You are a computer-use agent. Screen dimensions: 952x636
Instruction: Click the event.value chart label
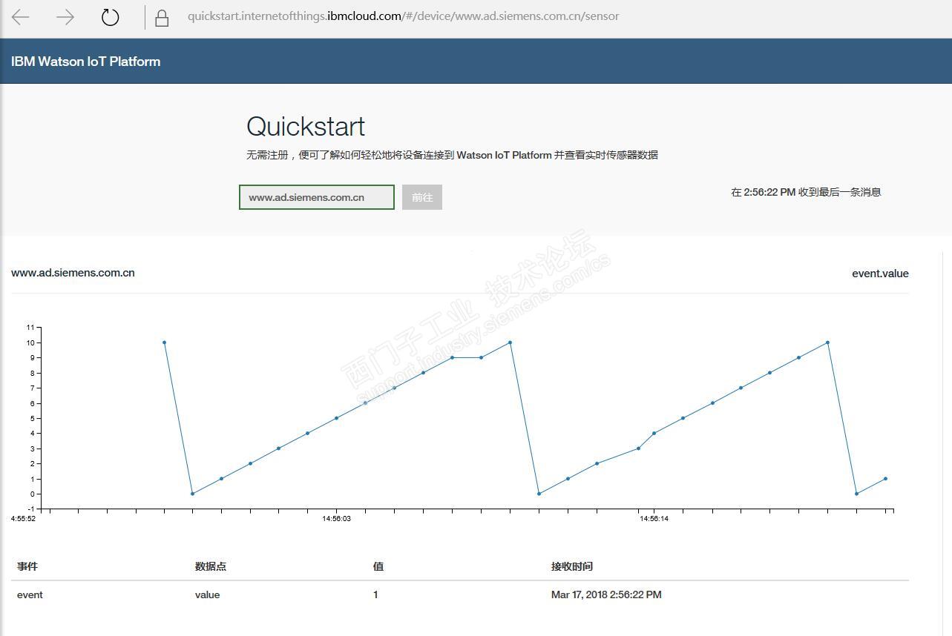pyautogui.click(x=880, y=274)
